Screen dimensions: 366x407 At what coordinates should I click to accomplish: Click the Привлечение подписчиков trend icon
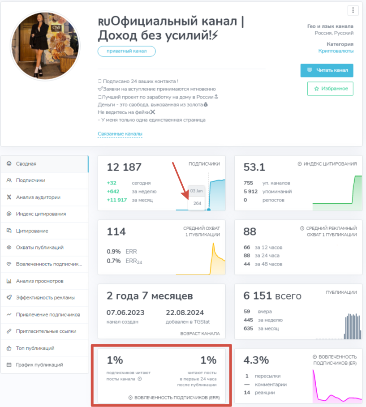(9, 314)
